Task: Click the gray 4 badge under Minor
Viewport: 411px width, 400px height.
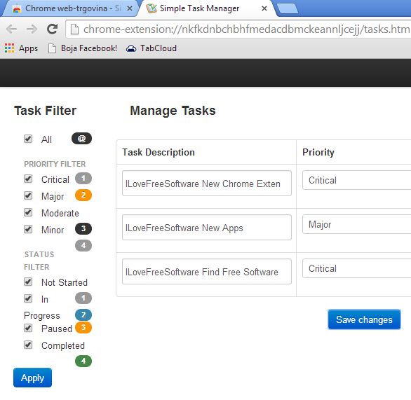Action: tap(83, 246)
